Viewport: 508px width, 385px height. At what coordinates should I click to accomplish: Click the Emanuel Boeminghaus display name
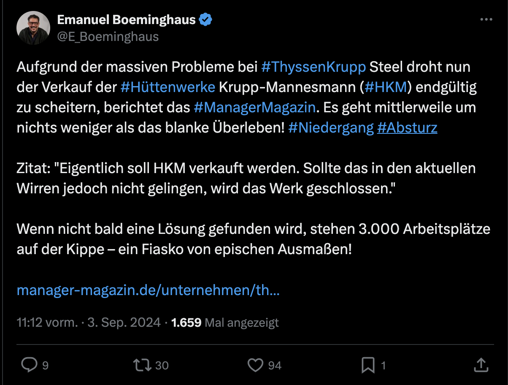126,19
